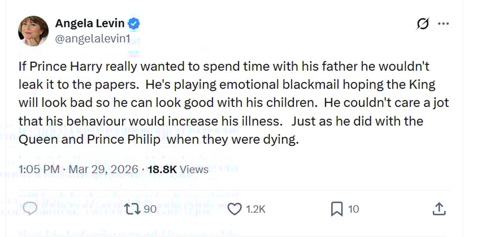Open Angela Levin's profile picture
Viewport: 477px width, 237px height.
pos(33,31)
